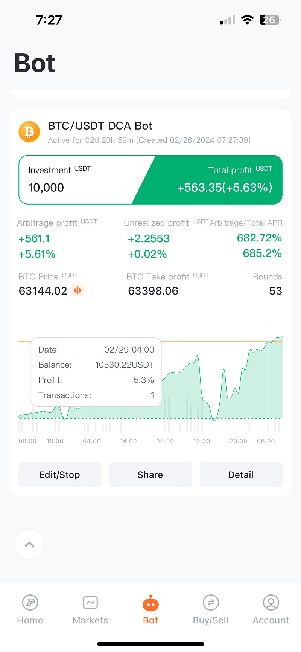
Task: Open the Home tab icon
Action: coord(30,602)
